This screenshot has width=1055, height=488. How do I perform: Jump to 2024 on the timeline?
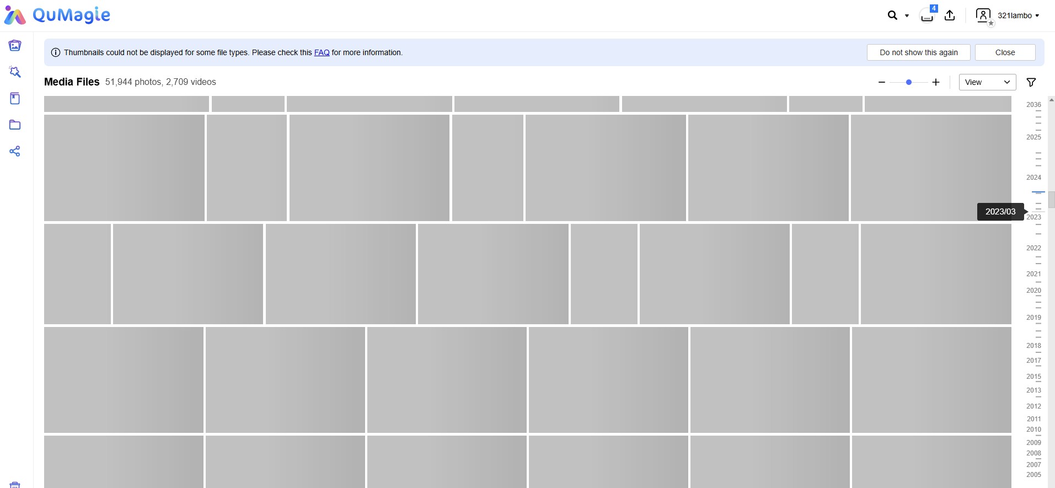(1033, 177)
